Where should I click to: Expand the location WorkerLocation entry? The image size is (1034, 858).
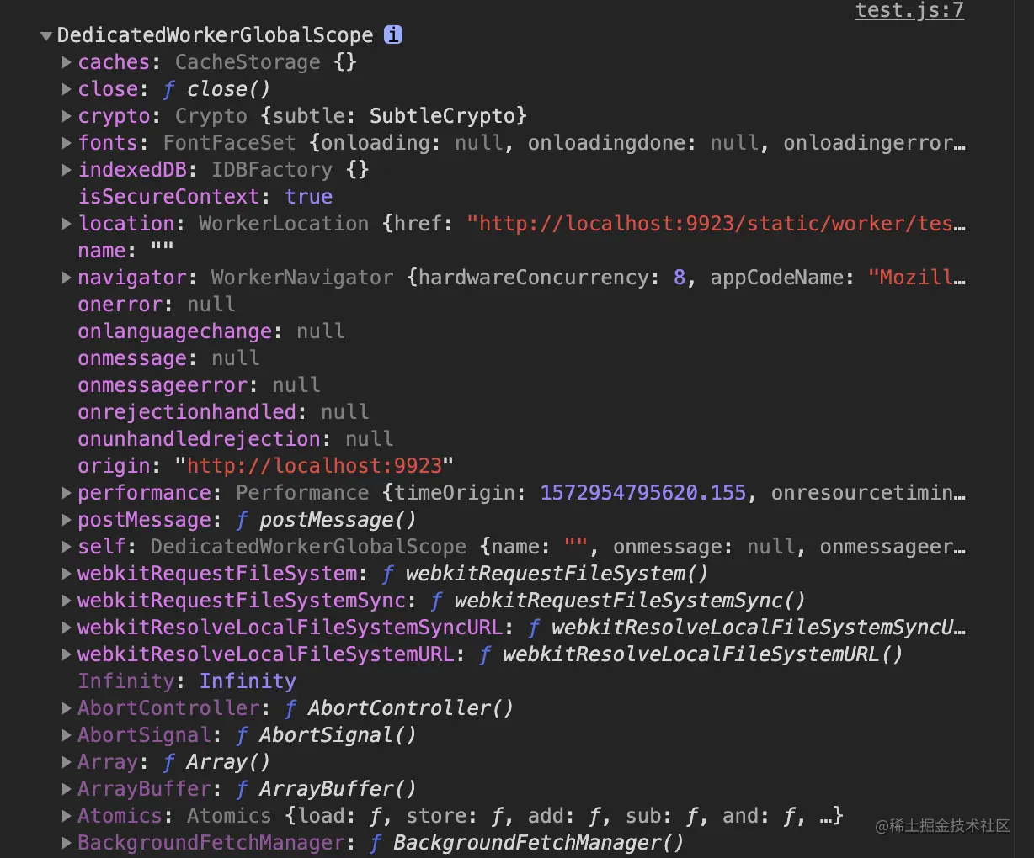67,224
